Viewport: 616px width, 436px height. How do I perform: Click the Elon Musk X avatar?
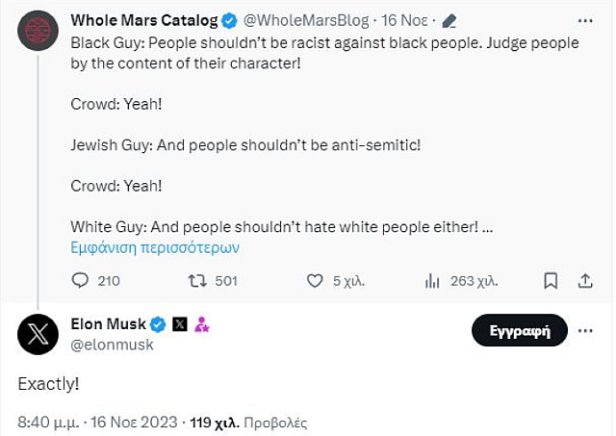38,334
